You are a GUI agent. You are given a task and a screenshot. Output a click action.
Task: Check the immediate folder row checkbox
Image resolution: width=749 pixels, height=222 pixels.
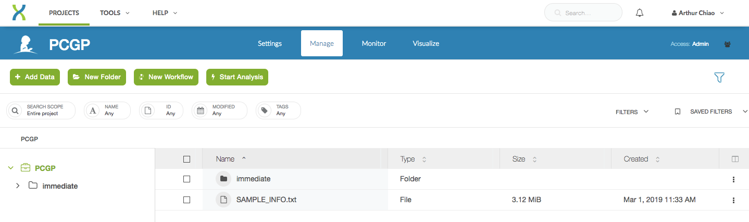tap(186, 179)
